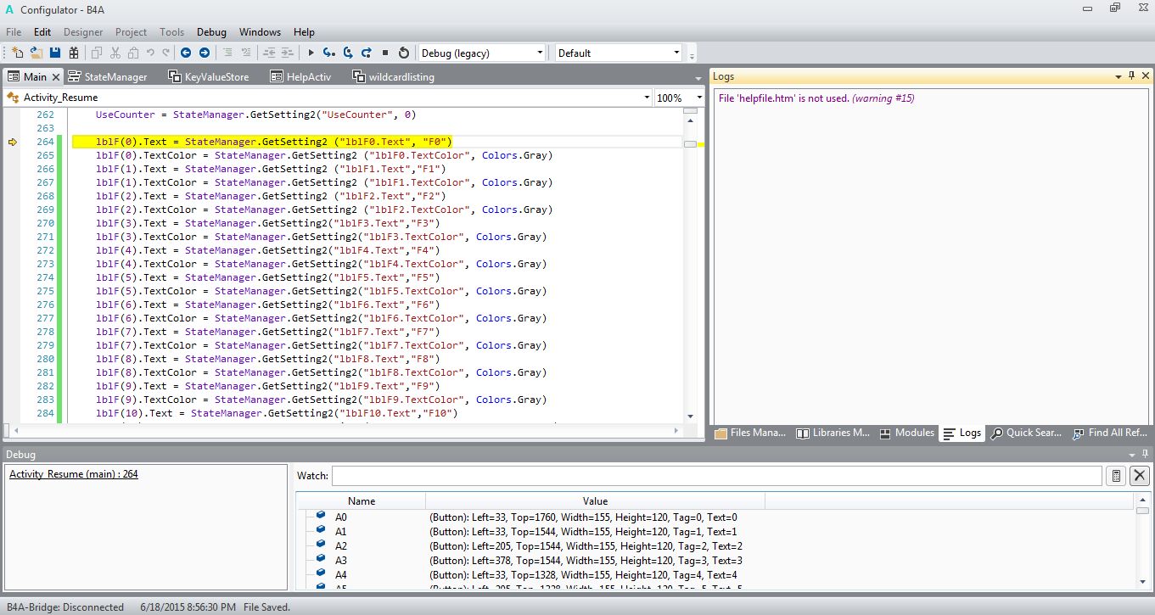The width and height of the screenshot is (1155, 615).
Task: Click inside the Watch expression input field
Action: click(x=716, y=476)
